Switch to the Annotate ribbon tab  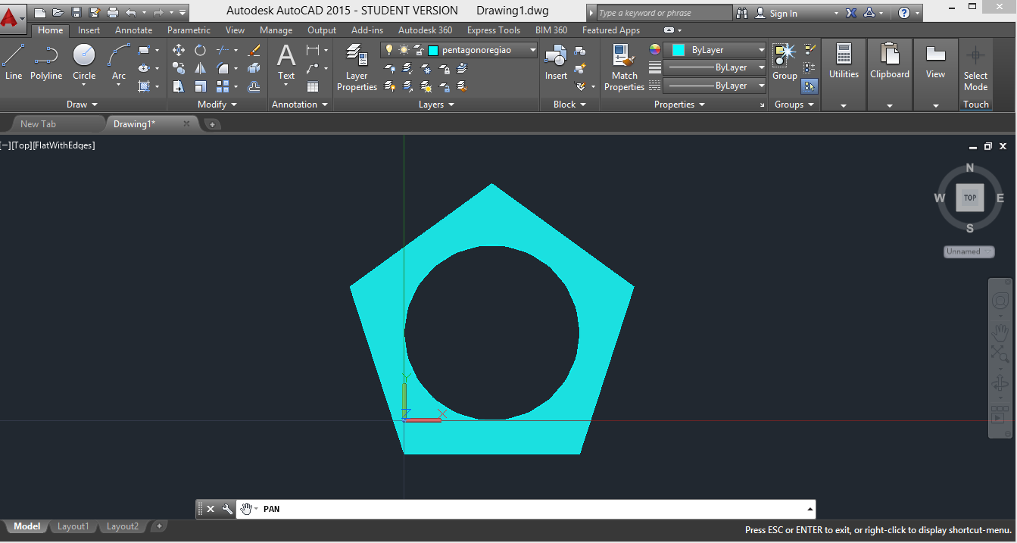coord(133,30)
